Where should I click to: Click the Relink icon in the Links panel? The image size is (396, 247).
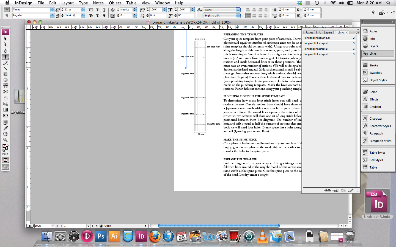pos(328,190)
